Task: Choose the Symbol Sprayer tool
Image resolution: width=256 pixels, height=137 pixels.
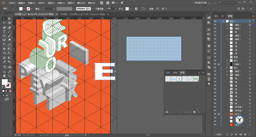Action: pos(4,67)
